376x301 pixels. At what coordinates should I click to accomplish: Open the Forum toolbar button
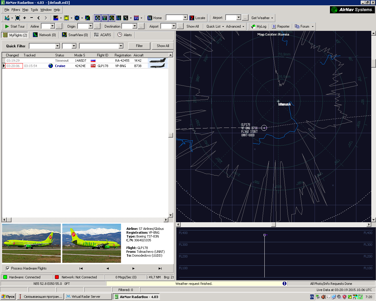point(302,26)
